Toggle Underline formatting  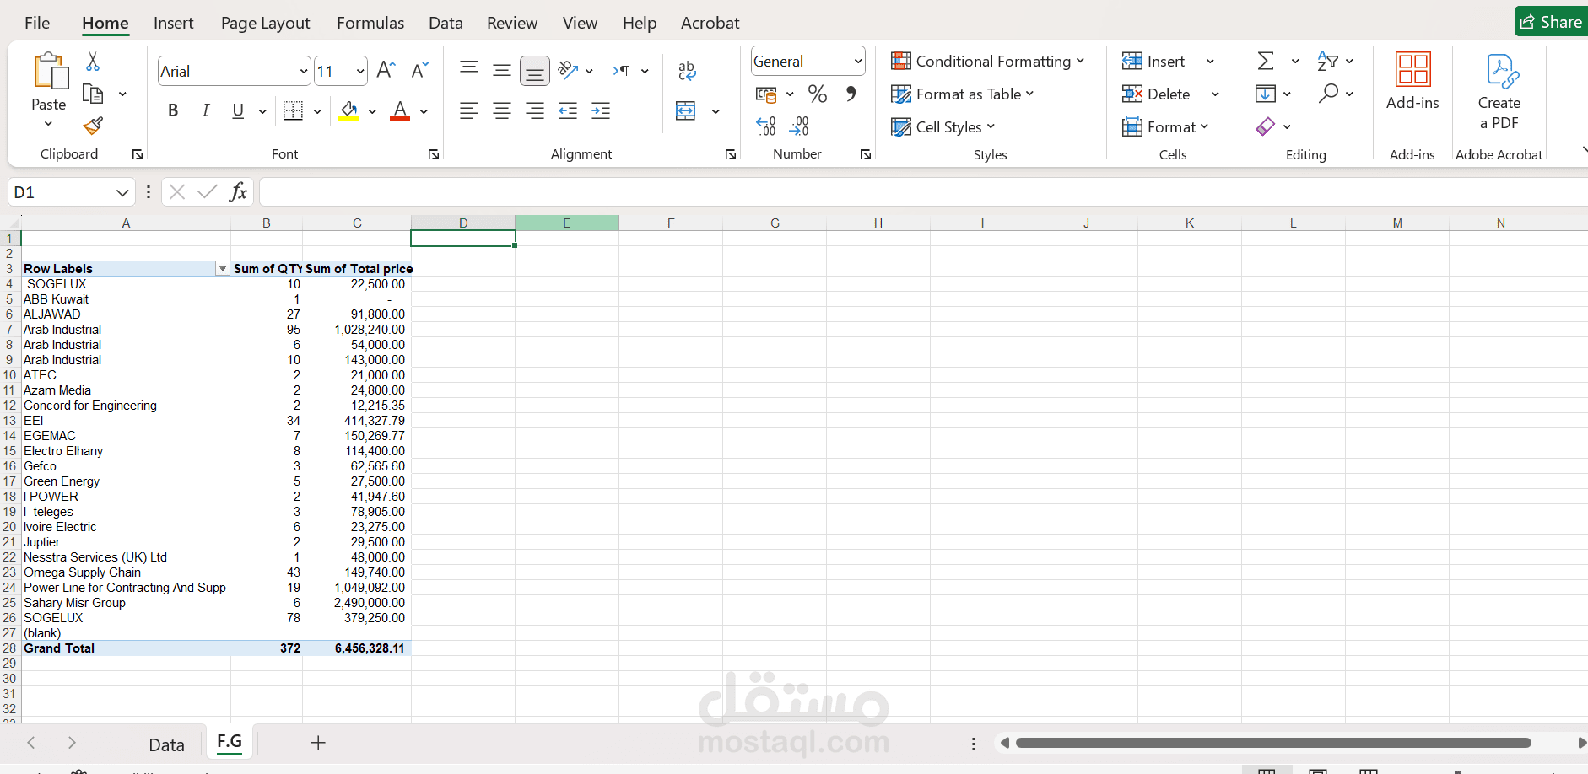tap(238, 110)
